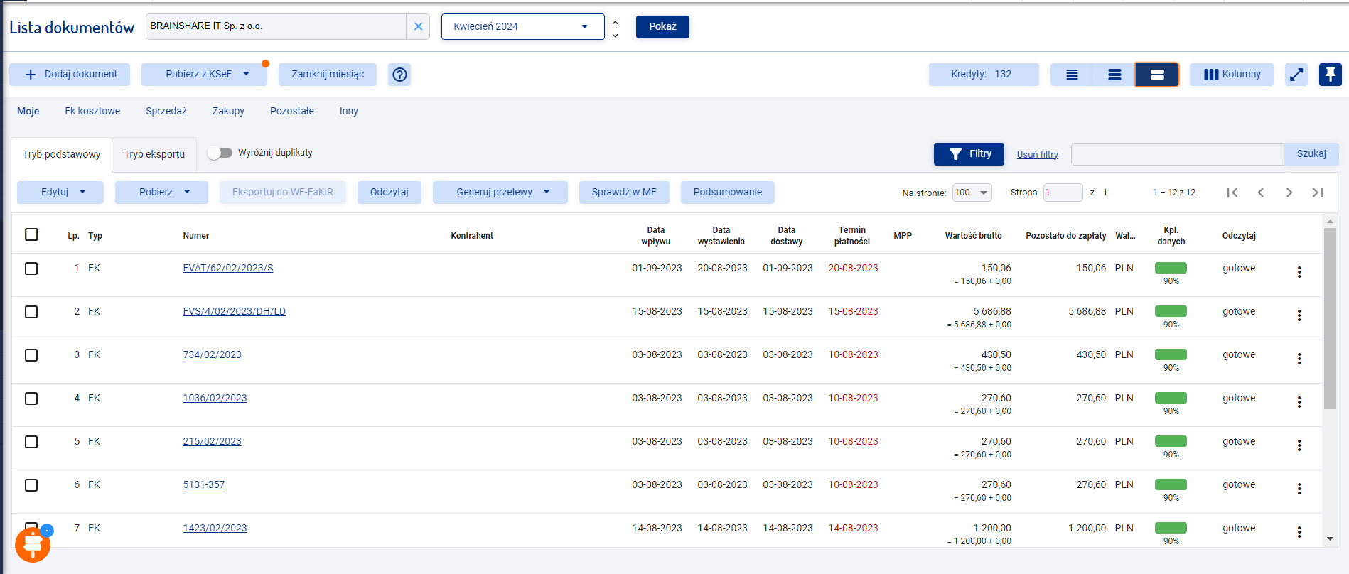Add a new document with Dodaj dokument
The height and width of the screenshot is (574, 1349).
tap(70, 75)
